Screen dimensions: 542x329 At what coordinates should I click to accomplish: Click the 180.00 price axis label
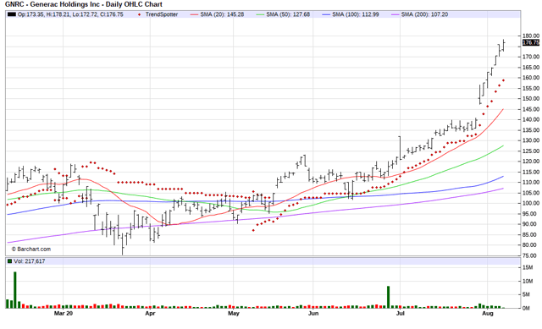coord(531,36)
